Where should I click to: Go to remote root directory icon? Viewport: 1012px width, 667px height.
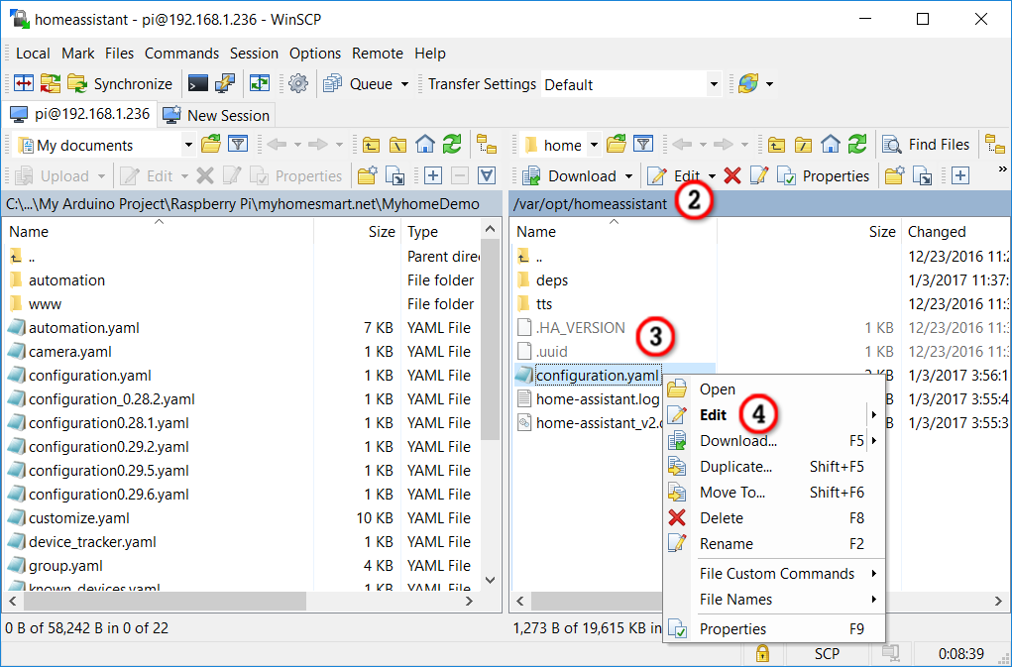803,145
